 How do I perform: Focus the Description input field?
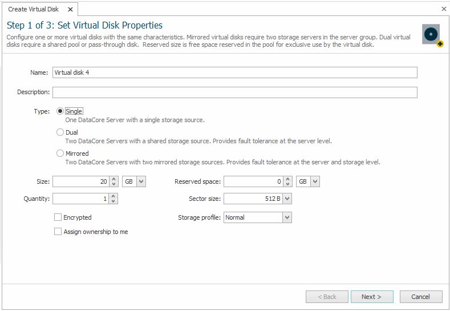click(x=234, y=92)
